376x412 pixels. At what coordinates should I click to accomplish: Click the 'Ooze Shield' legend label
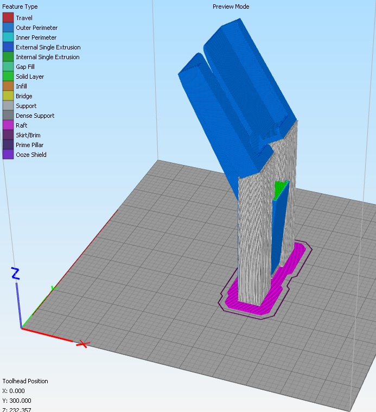click(31, 155)
